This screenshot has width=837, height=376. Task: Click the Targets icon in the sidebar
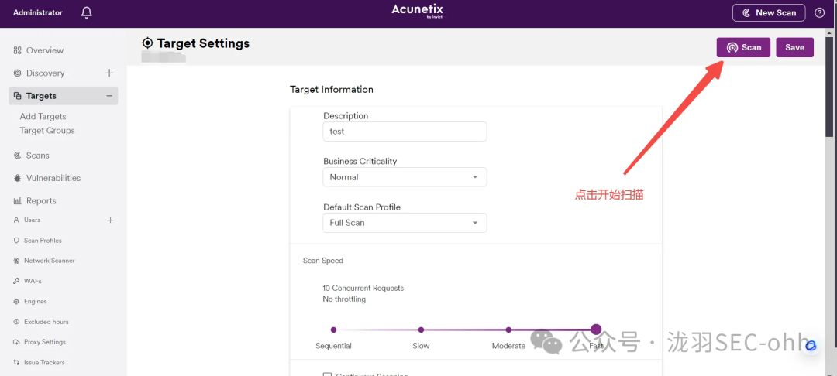pos(18,96)
